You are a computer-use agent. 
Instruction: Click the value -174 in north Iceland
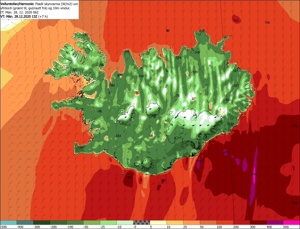(x=178, y=58)
